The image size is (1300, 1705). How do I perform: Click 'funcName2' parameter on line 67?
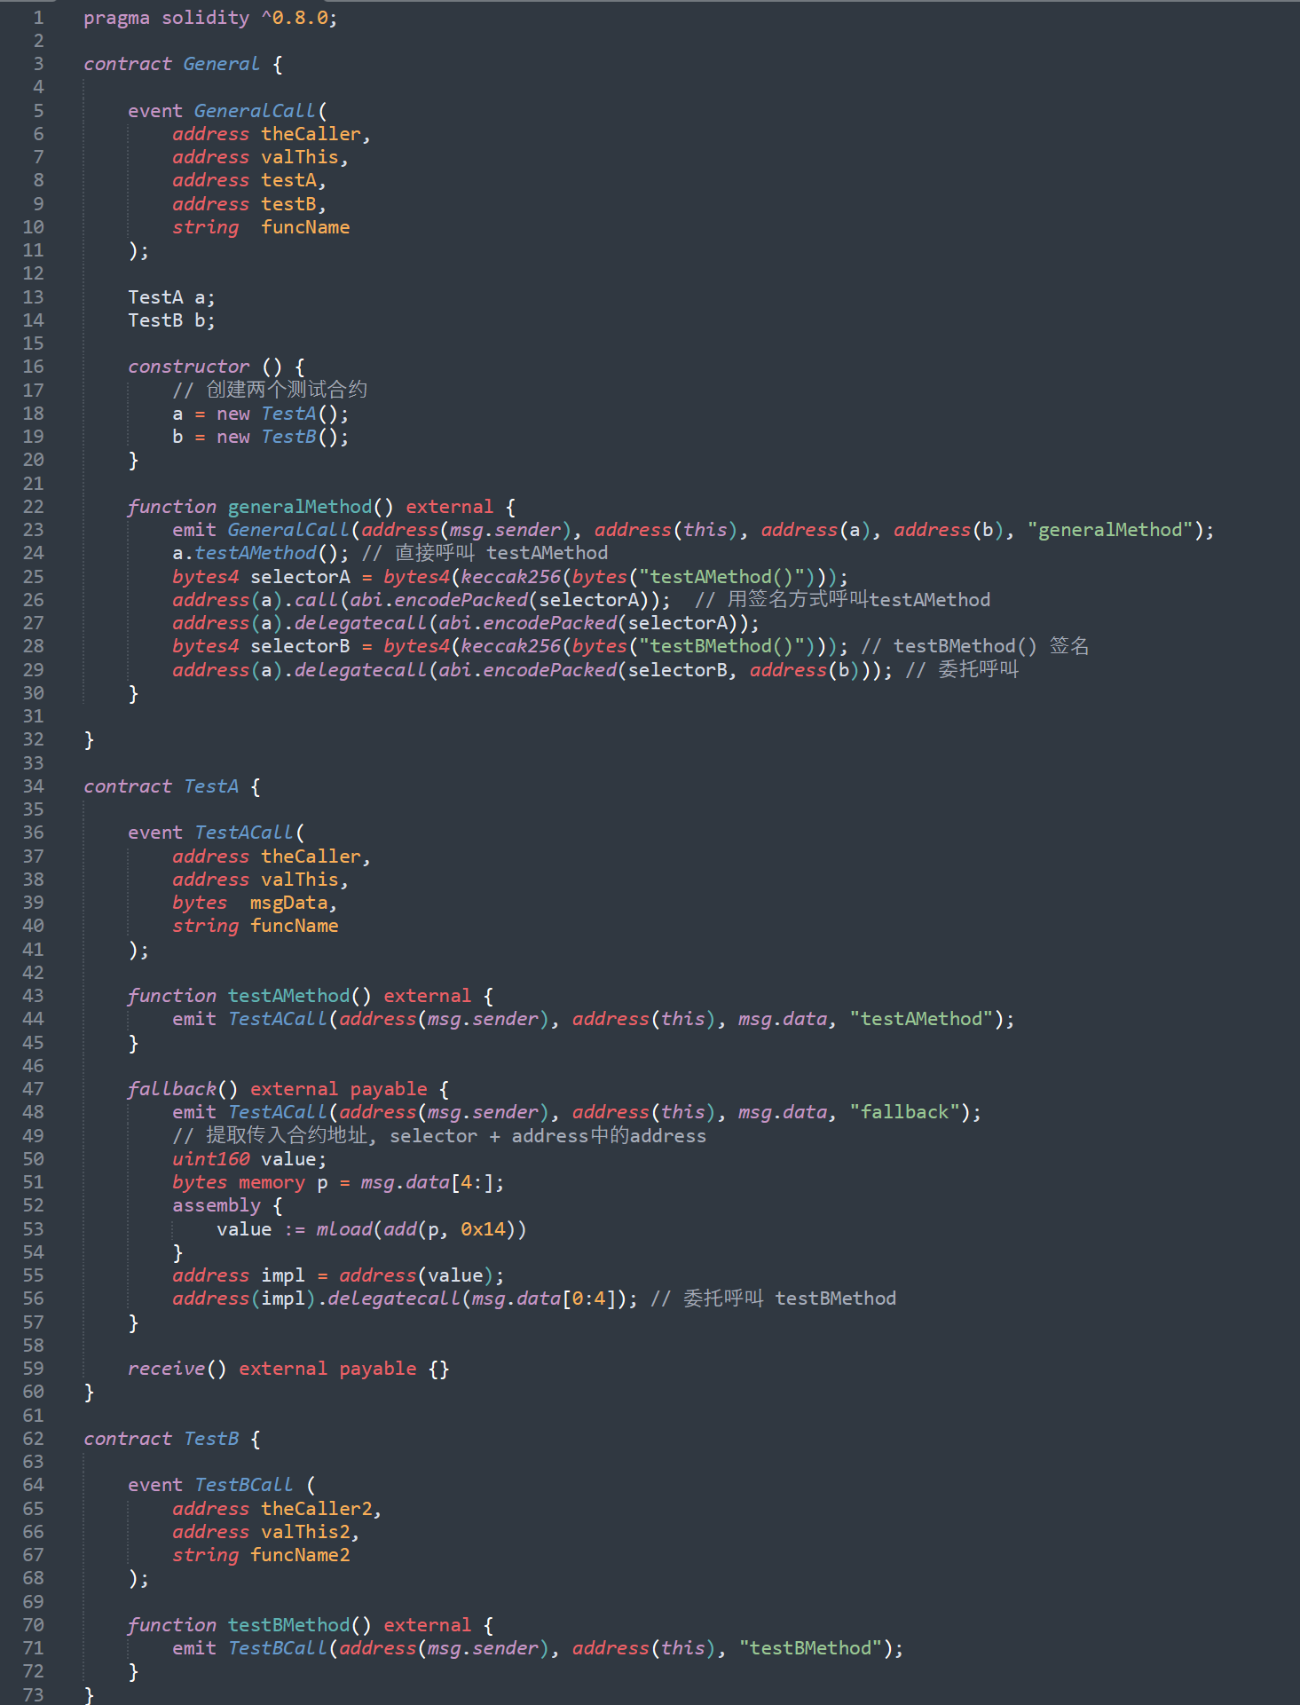point(300,1555)
